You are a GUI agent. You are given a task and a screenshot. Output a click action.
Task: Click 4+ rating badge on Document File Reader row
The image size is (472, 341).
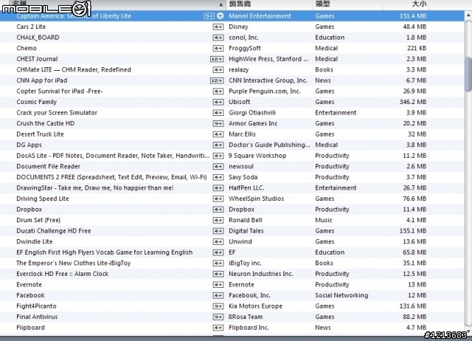pyautogui.click(x=218, y=167)
